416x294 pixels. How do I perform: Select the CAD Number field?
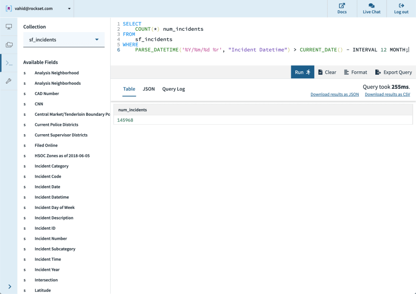(x=47, y=94)
